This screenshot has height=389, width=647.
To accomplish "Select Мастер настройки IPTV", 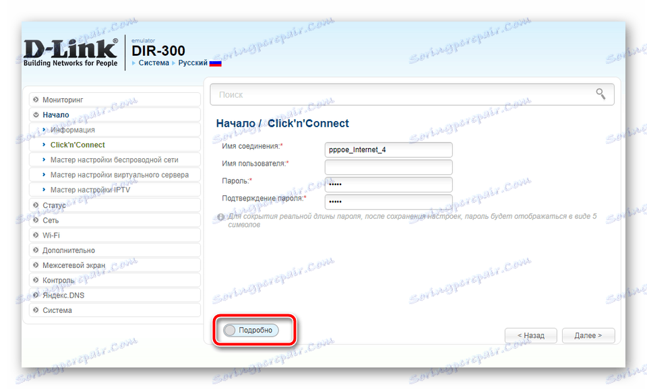I will (x=92, y=189).
